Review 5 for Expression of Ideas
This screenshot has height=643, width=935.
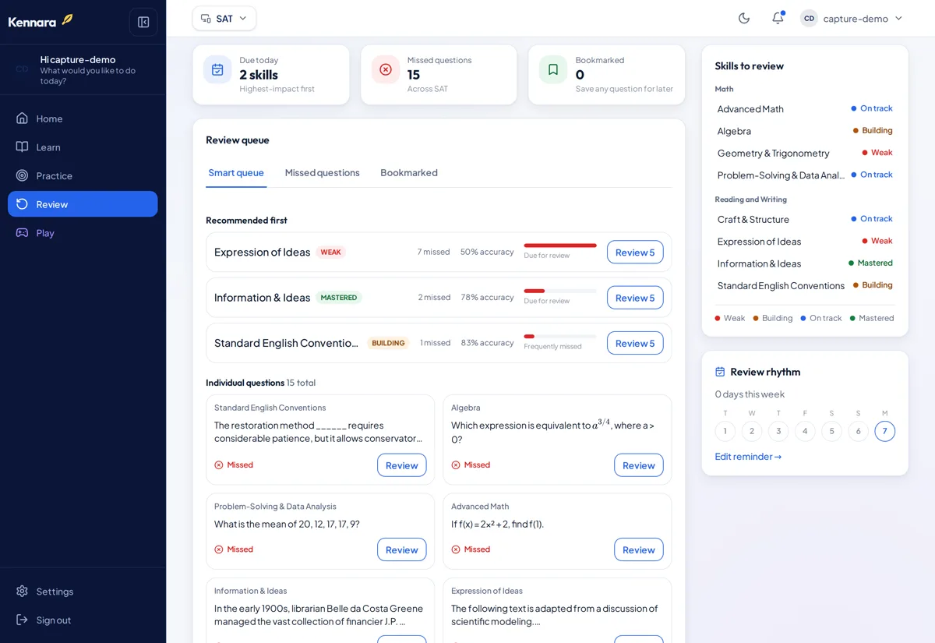pos(635,253)
